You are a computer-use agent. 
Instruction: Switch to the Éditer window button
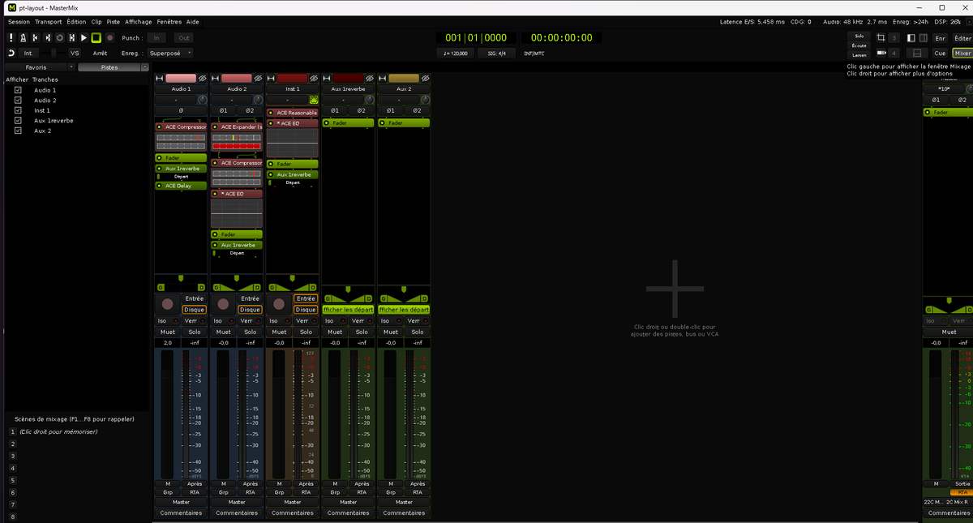(962, 37)
